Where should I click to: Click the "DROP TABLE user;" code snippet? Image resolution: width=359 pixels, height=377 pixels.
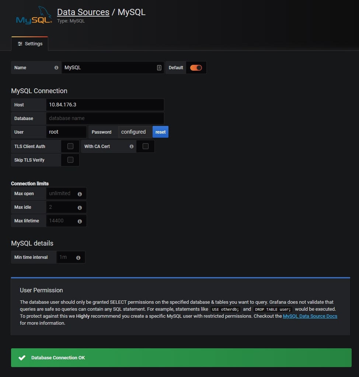click(273, 309)
